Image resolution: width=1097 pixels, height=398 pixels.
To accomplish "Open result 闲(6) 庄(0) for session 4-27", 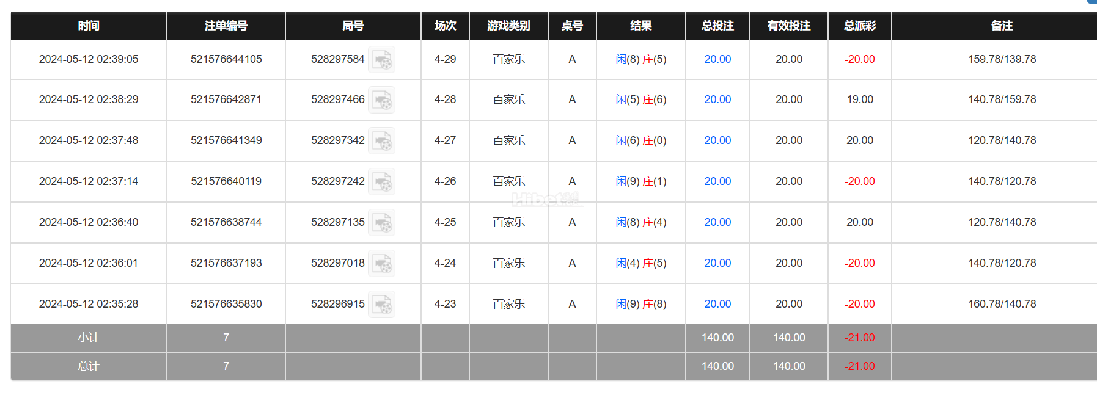I will (x=641, y=140).
